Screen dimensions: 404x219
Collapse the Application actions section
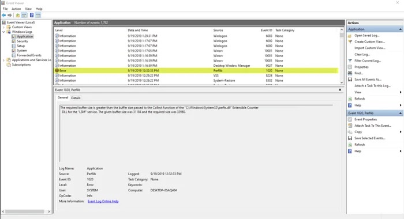point(401,29)
